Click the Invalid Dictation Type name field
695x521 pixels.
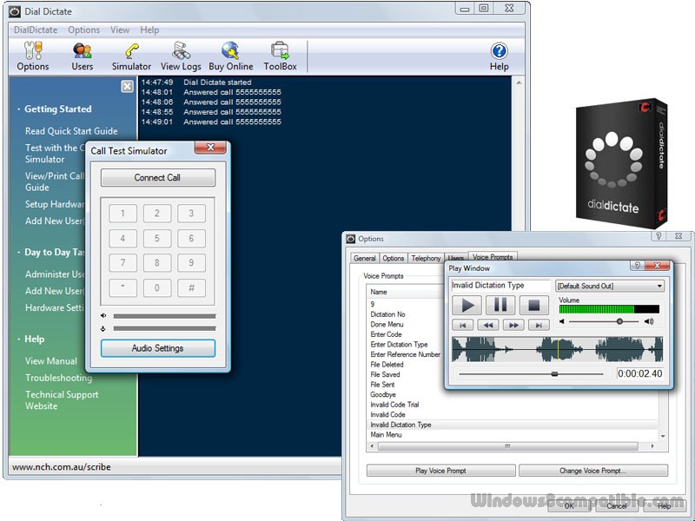500,286
